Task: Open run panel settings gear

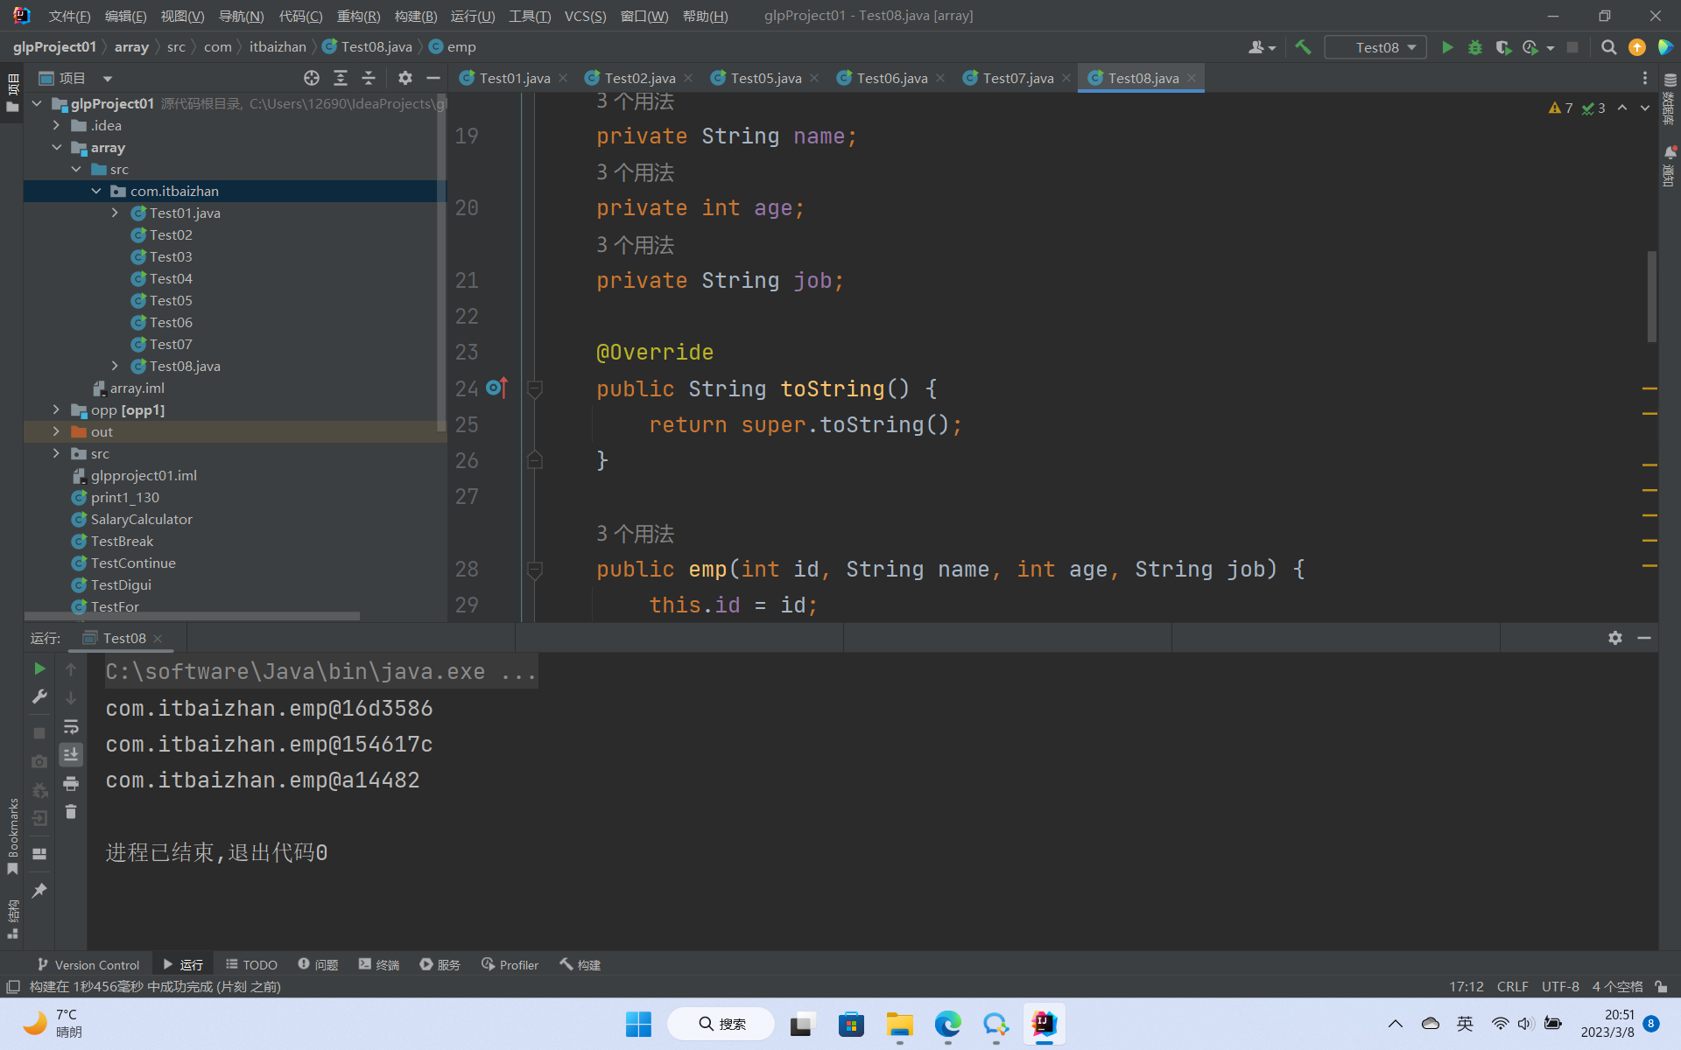Action: pyautogui.click(x=1615, y=638)
